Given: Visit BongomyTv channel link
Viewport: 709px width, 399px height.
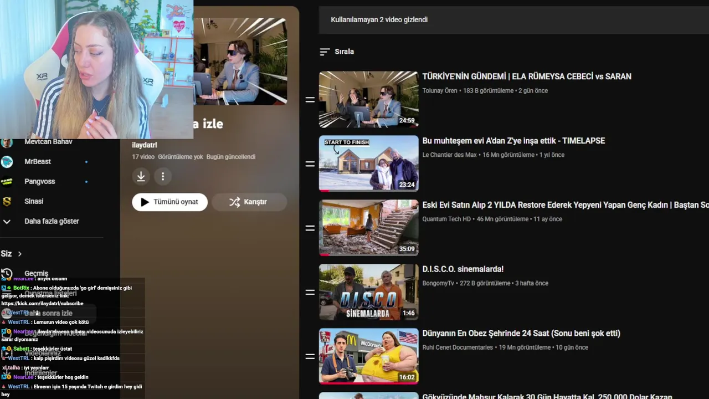Looking at the screenshot, I should 438,283.
